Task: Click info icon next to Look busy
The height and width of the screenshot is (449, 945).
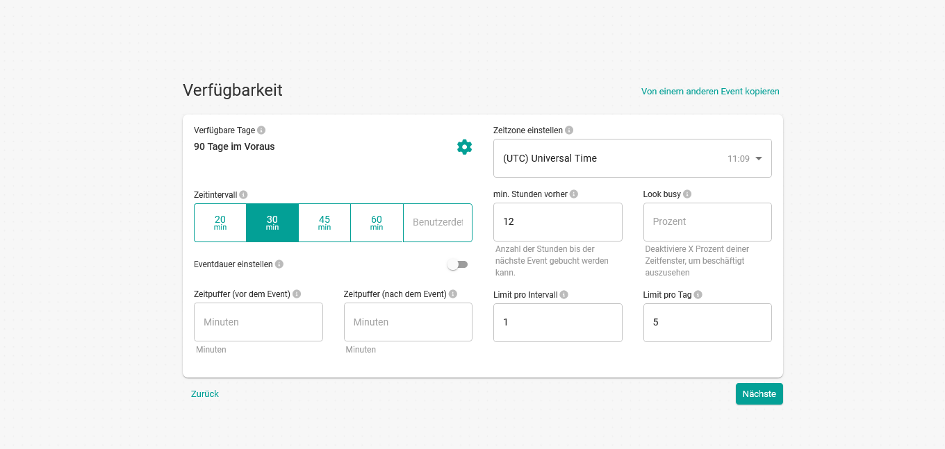Action: click(687, 194)
